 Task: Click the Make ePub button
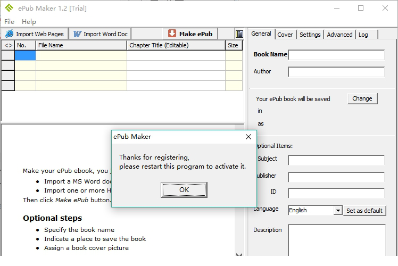[190, 34]
